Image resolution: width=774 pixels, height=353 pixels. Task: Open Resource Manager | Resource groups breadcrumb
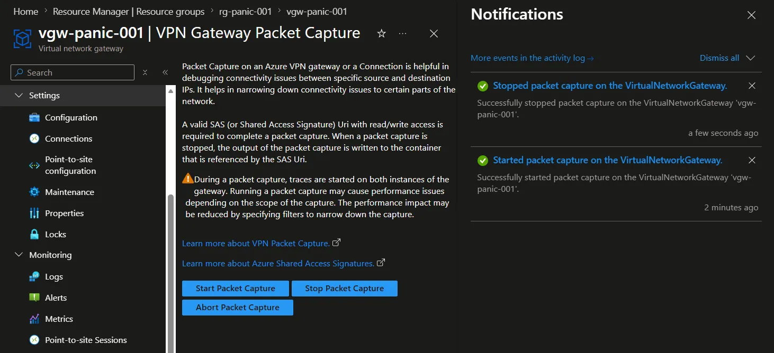tap(129, 12)
